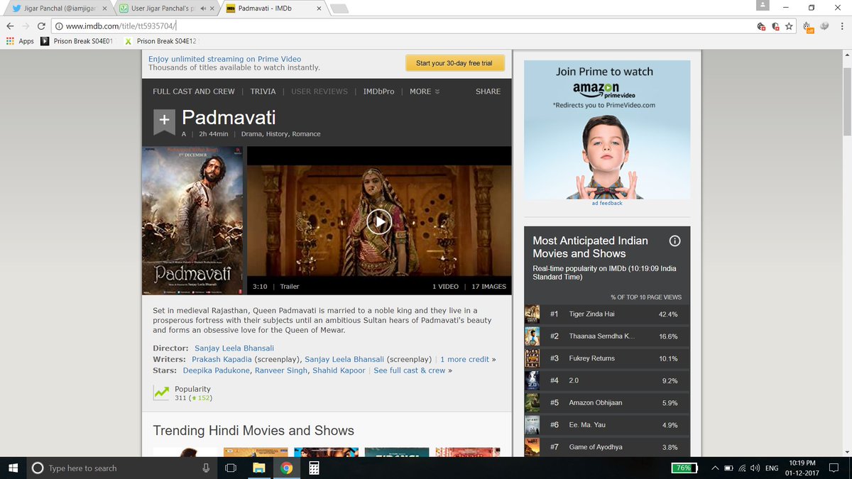Click the Chrome icon in the taskbar
The height and width of the screenshot is (479, 852).
click(286, 468)
